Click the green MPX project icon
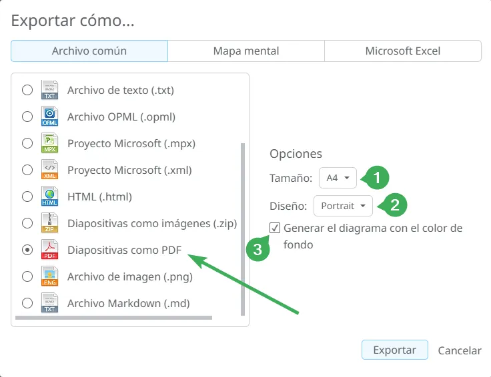 tap(49, 143)
